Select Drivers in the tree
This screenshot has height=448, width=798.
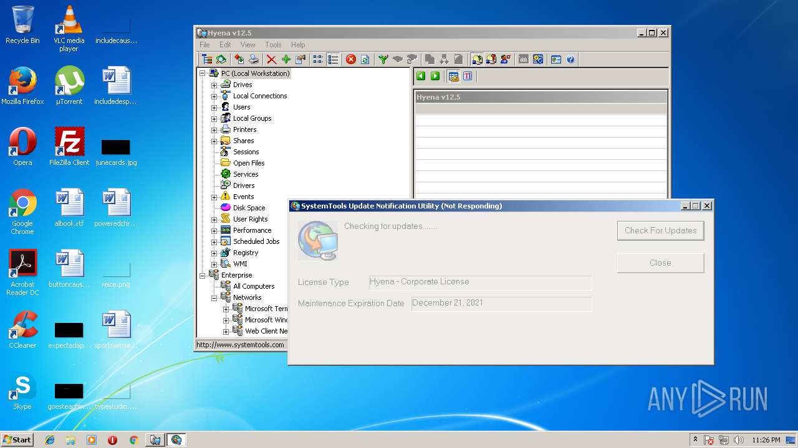[244, 185]
